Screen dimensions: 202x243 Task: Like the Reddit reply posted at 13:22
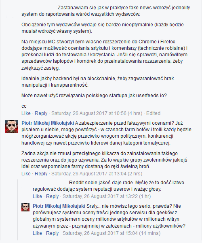37,196
